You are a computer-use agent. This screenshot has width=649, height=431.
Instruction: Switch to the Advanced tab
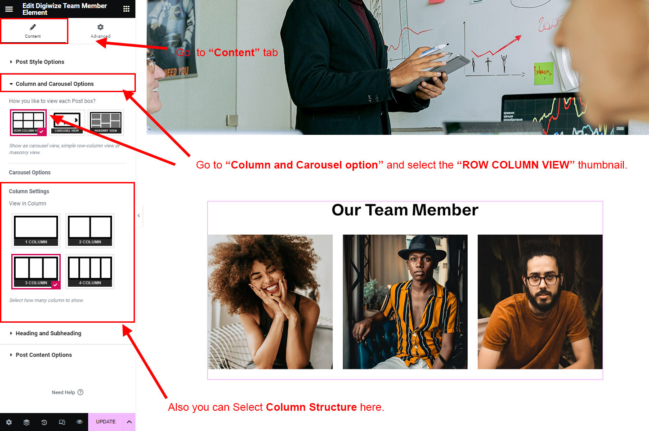click(101, 31)
